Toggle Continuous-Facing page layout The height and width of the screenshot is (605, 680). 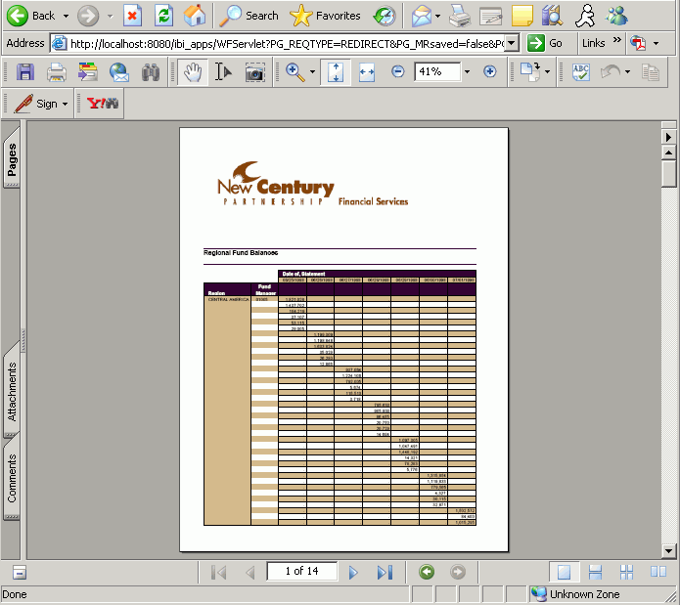click(626, 572)
